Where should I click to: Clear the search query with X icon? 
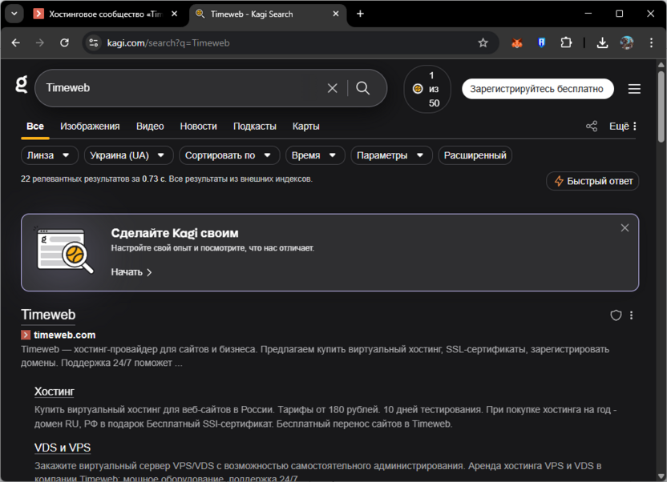pyautogui.click(x=332, y=88)
